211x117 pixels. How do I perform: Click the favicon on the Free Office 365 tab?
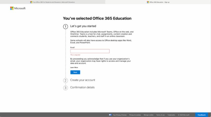point(31,2)
